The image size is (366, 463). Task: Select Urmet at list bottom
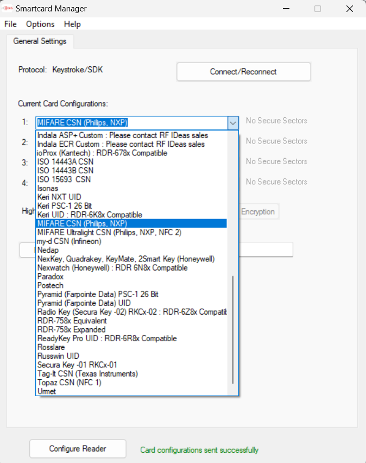click(x=131, y=392)
